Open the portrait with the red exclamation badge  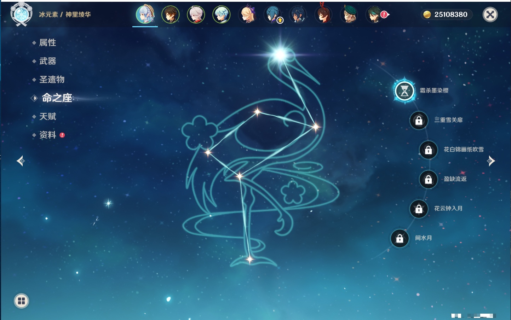375,14
